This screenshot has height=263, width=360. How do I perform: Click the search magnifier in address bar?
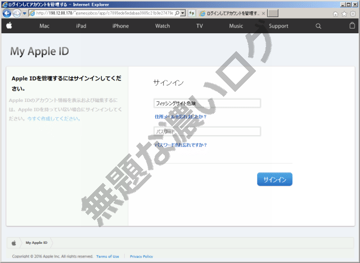pyautogui.click(x=177, y=14)
